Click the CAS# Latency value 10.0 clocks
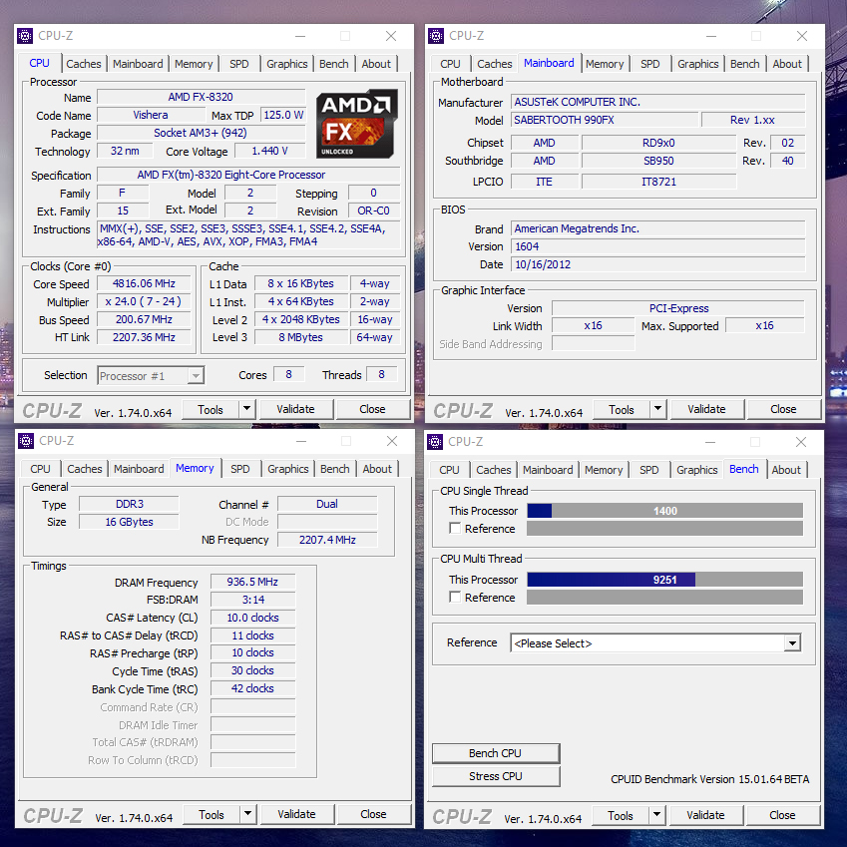 (252, 618)
